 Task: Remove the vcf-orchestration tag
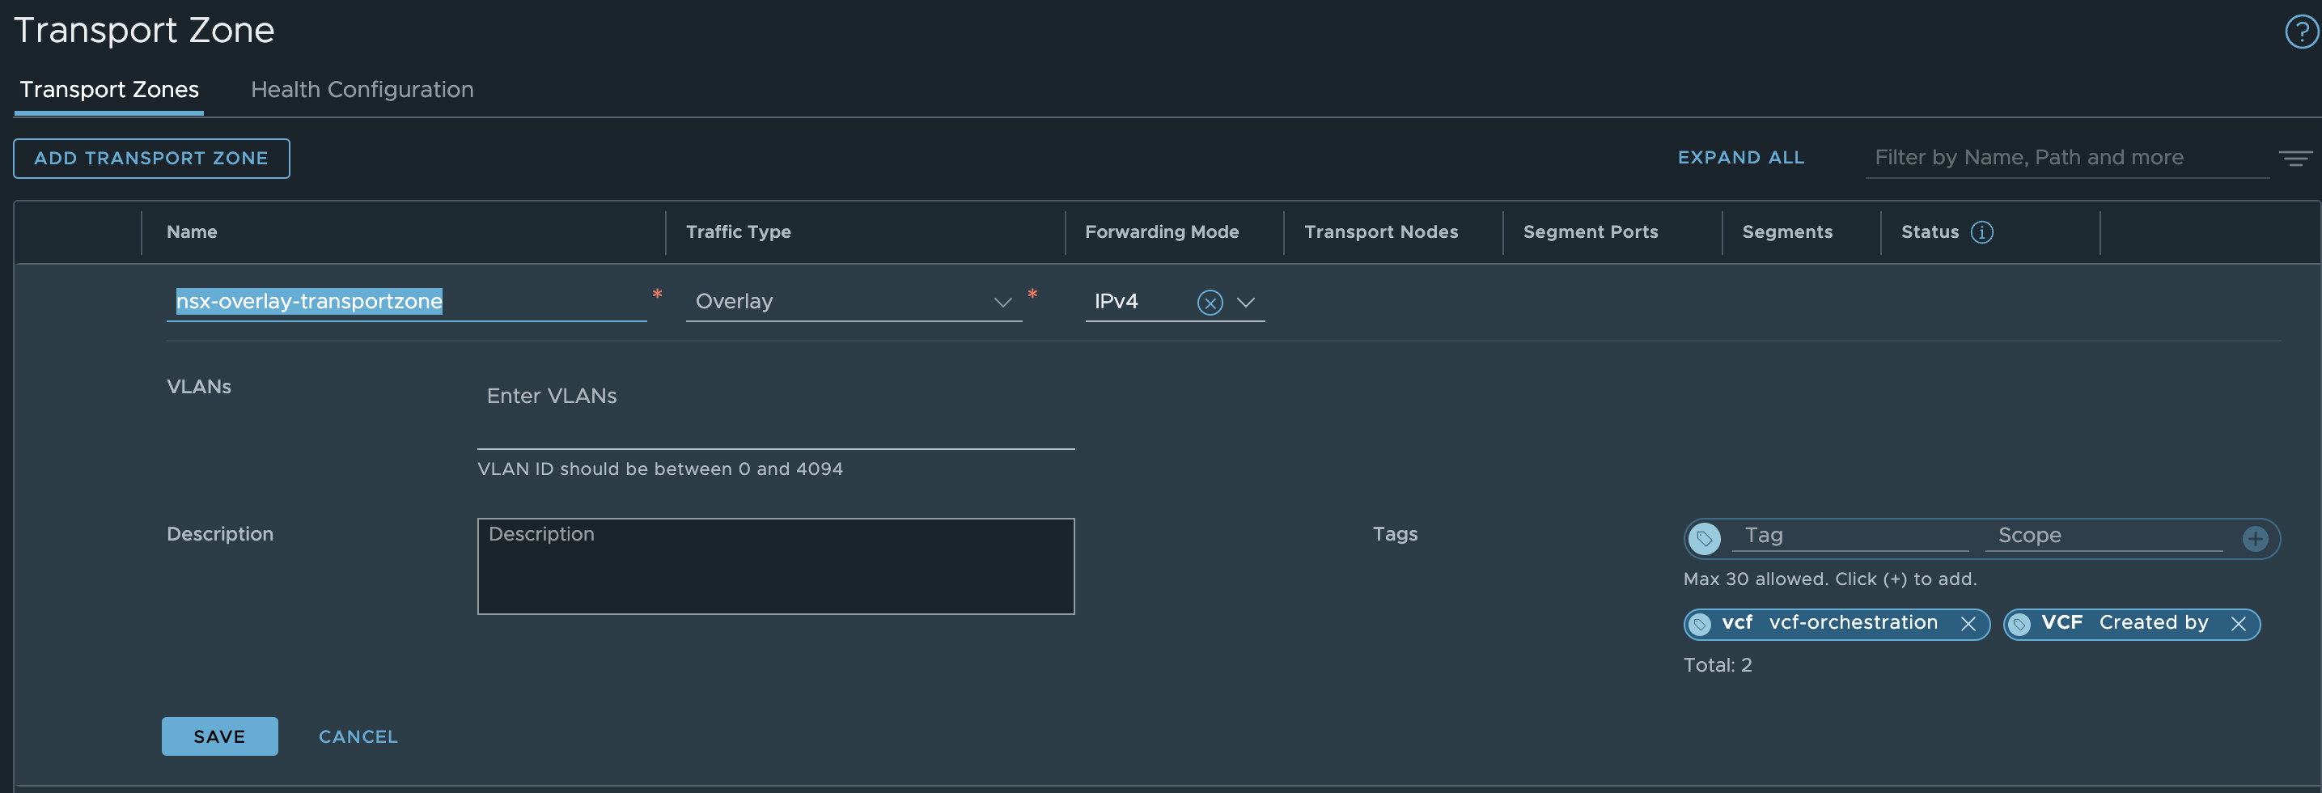[1968, 624]
